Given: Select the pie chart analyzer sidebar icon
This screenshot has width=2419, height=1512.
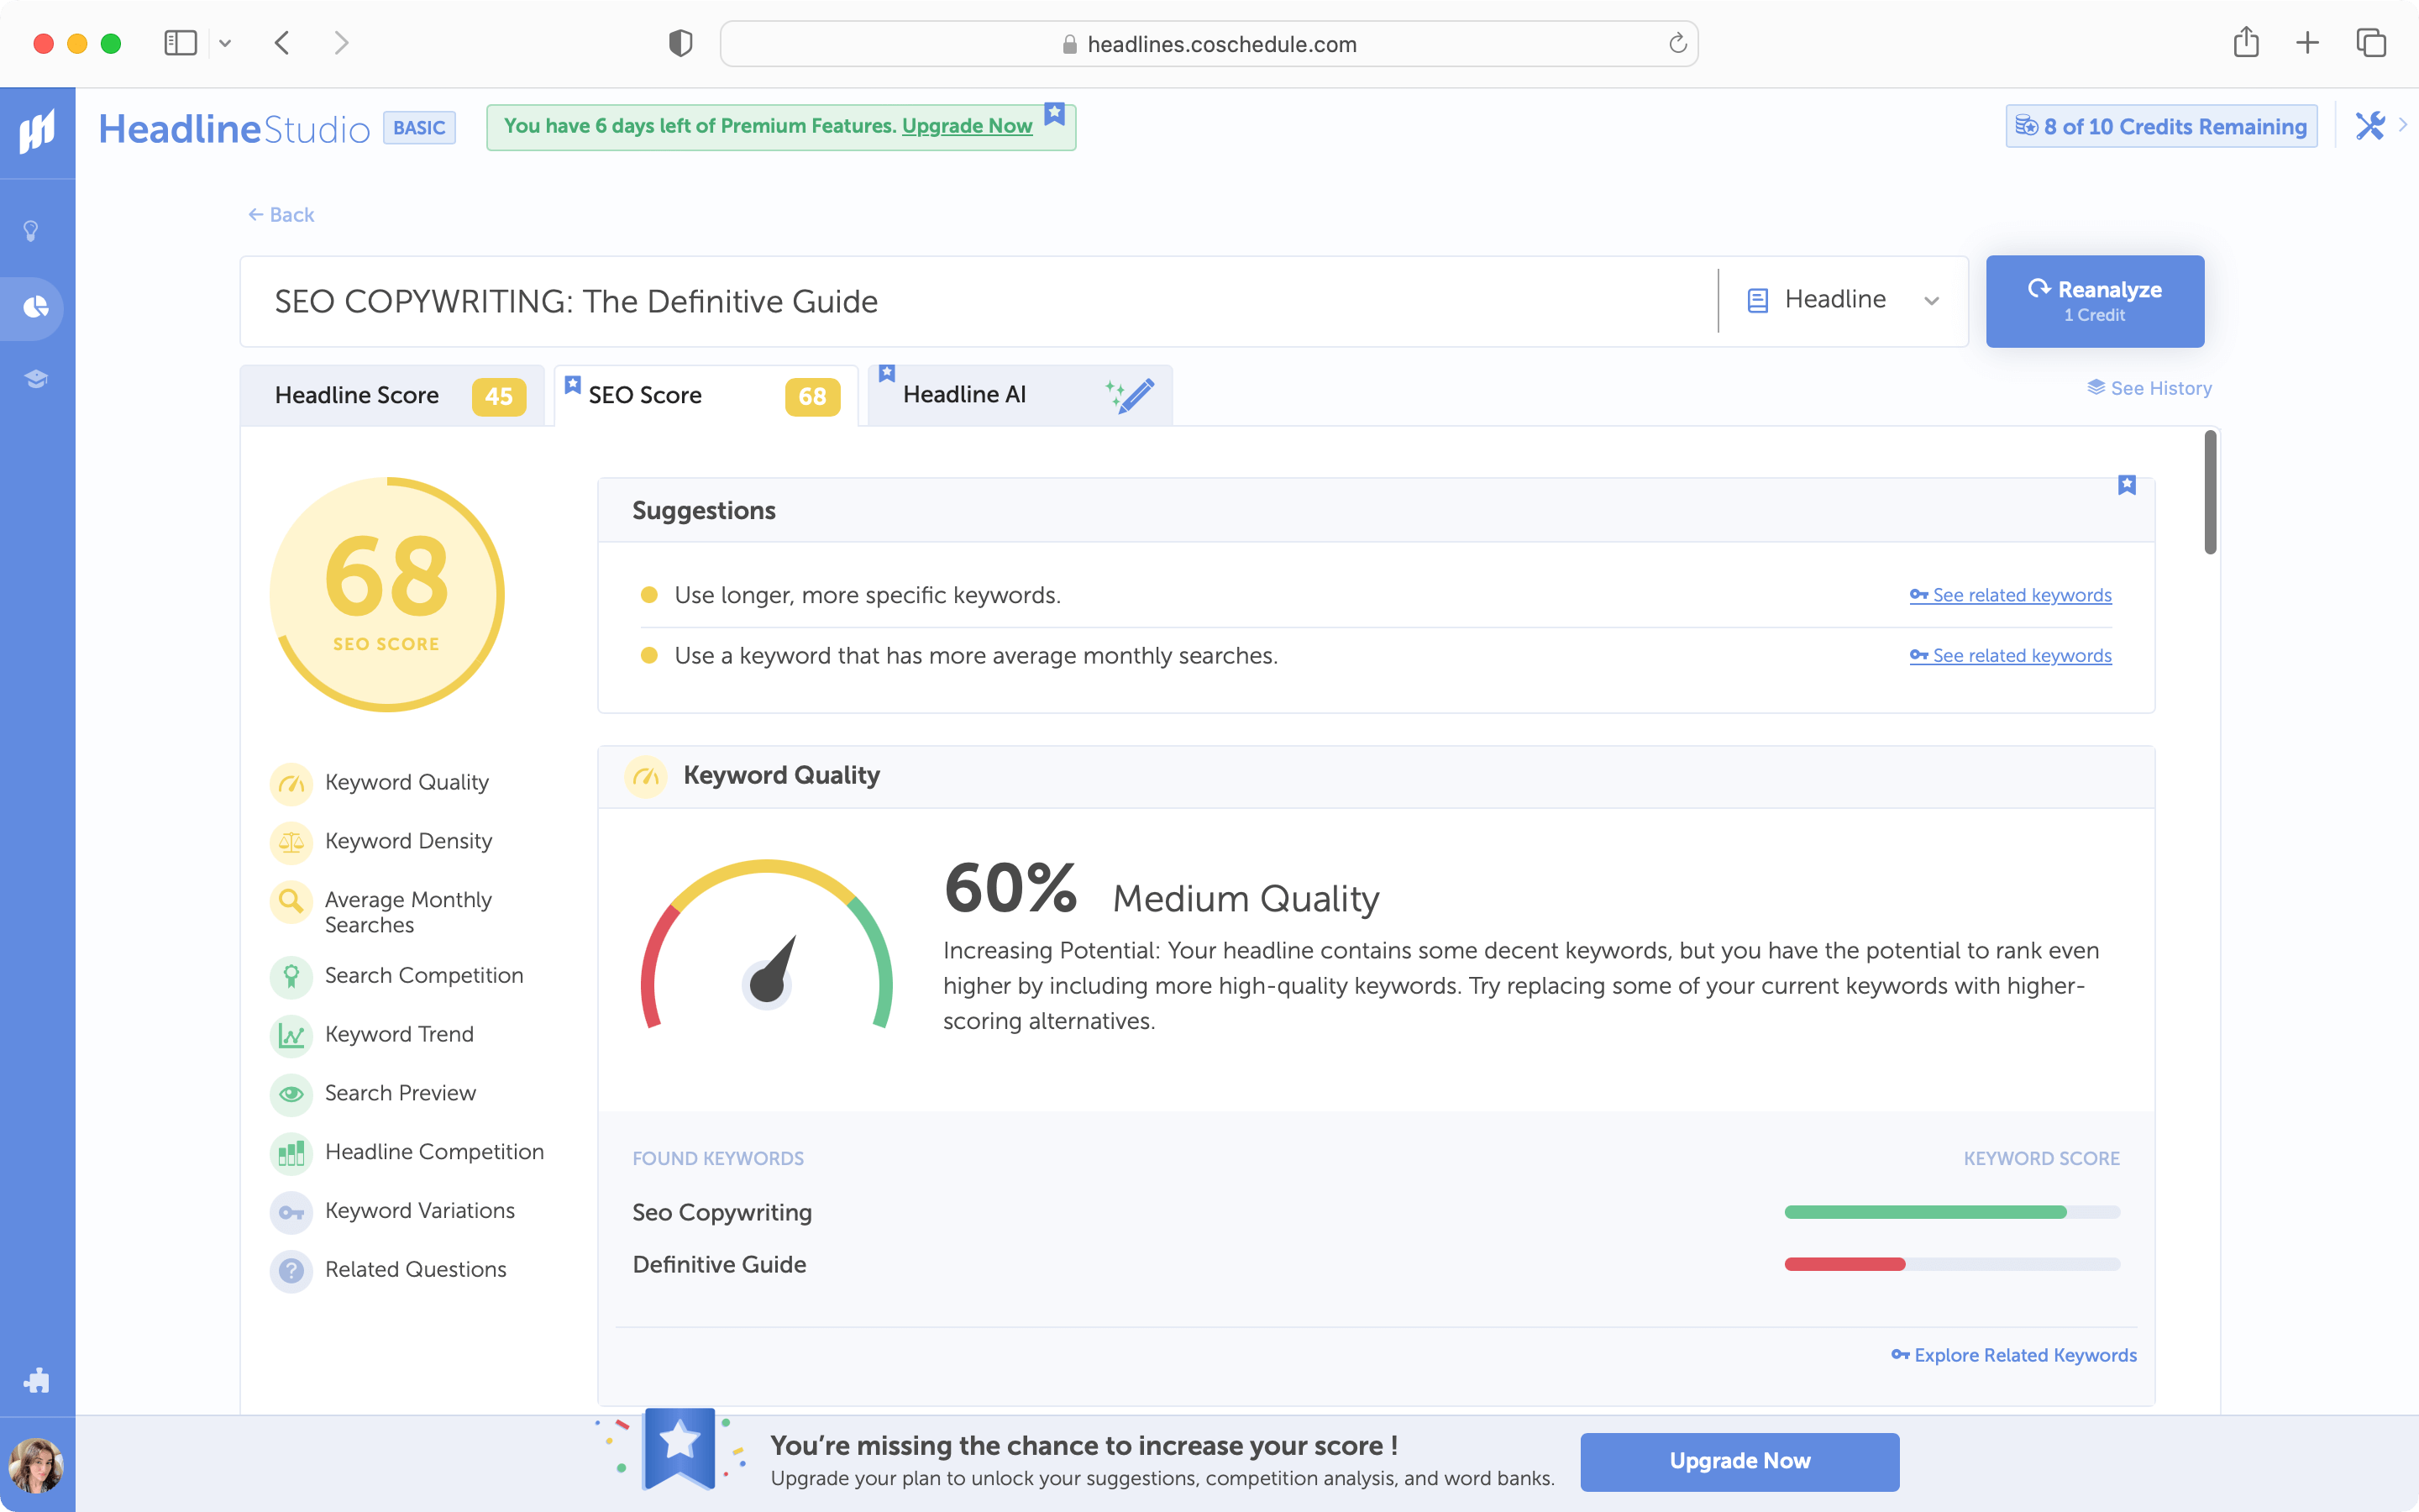Looking at the screenshot, I should click(36, 307).
